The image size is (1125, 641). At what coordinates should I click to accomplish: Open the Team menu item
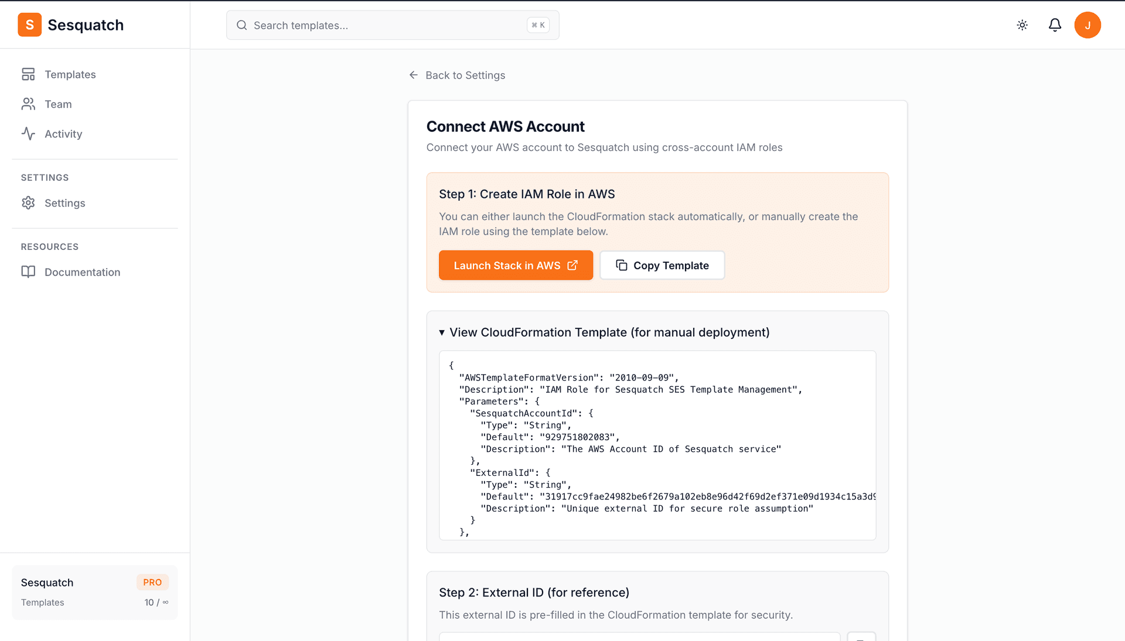point(58,104)
